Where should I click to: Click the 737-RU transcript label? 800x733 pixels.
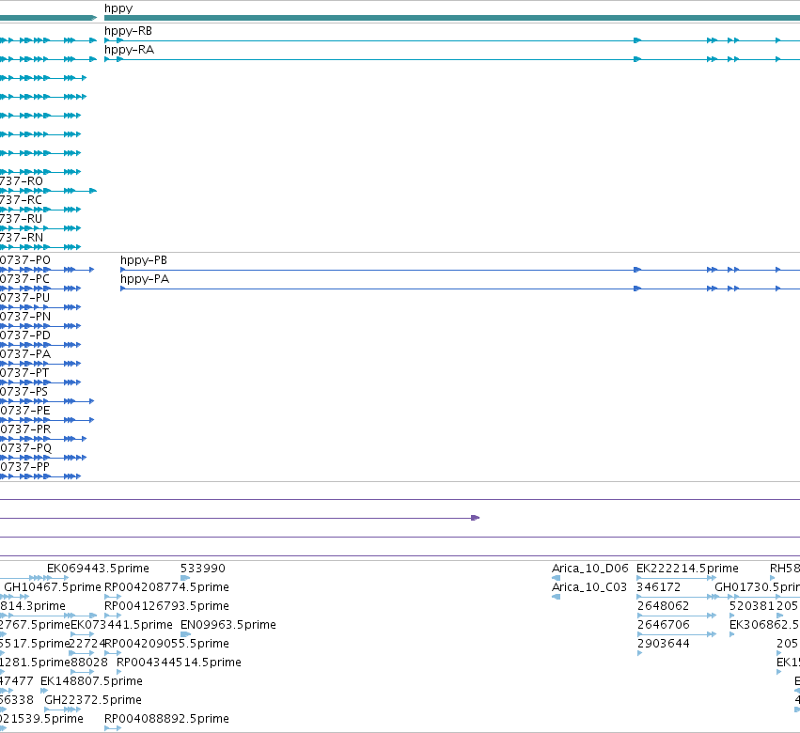21,219
